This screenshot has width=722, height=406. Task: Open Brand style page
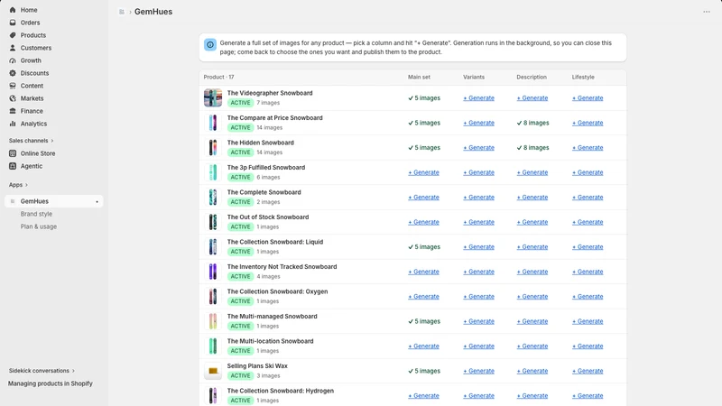(36, 214)
